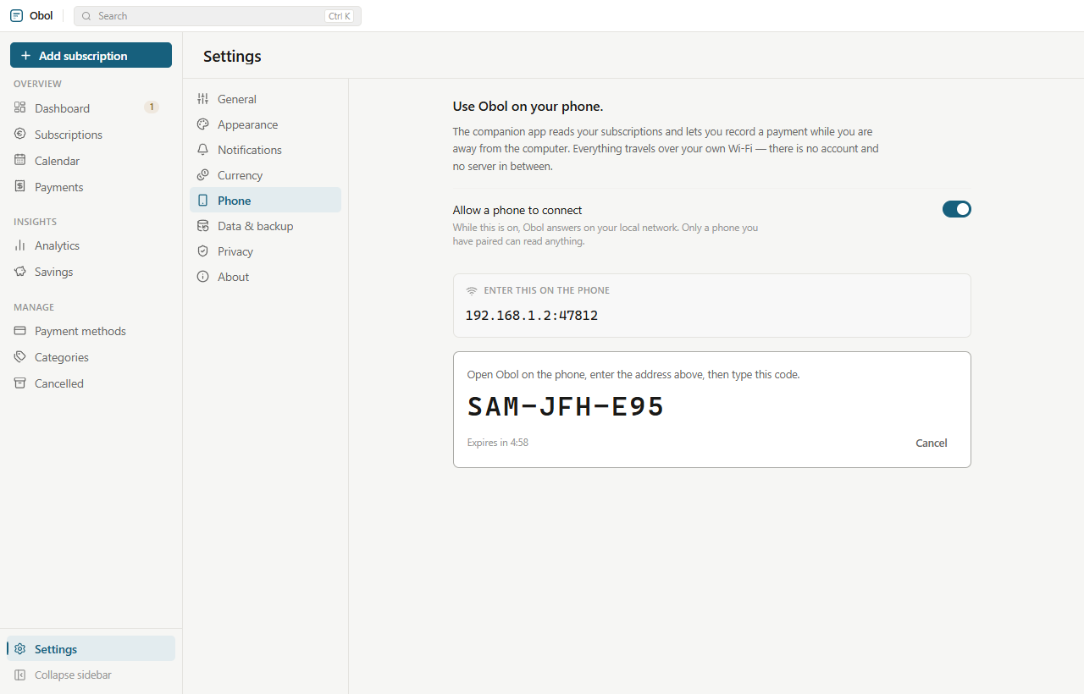View Cancelled subscriptions

point(91,383)
